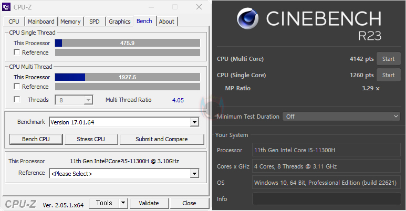Click the CPU-Z Close button
The height and width of the screenshot is (211, 406).
[189, 203]
